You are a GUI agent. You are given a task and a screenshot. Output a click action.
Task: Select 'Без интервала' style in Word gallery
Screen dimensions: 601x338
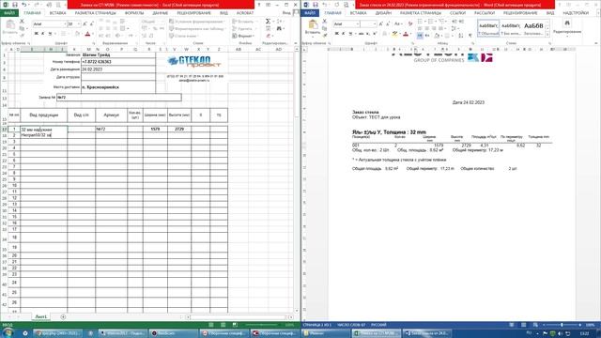pos(511,28)
